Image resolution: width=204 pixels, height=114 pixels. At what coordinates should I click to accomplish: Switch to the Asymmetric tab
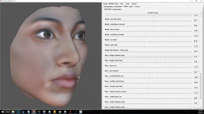[x=117, y=9]
